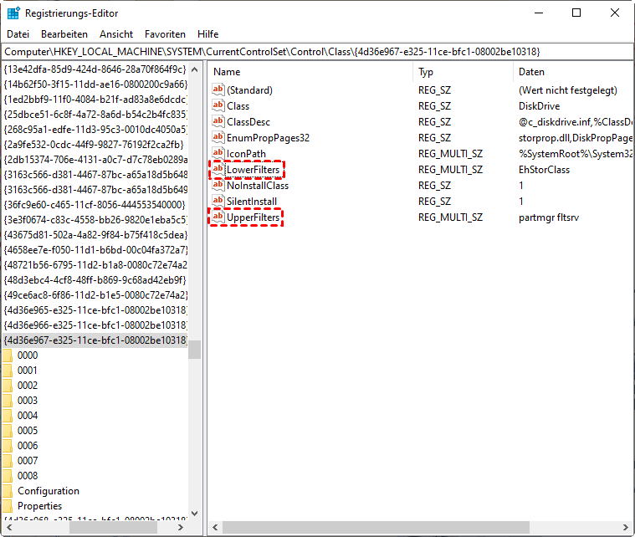This screenshot has height=537, width=635.
Task: Select the EnumPropPages32 value name
Action: click(268, 138)
